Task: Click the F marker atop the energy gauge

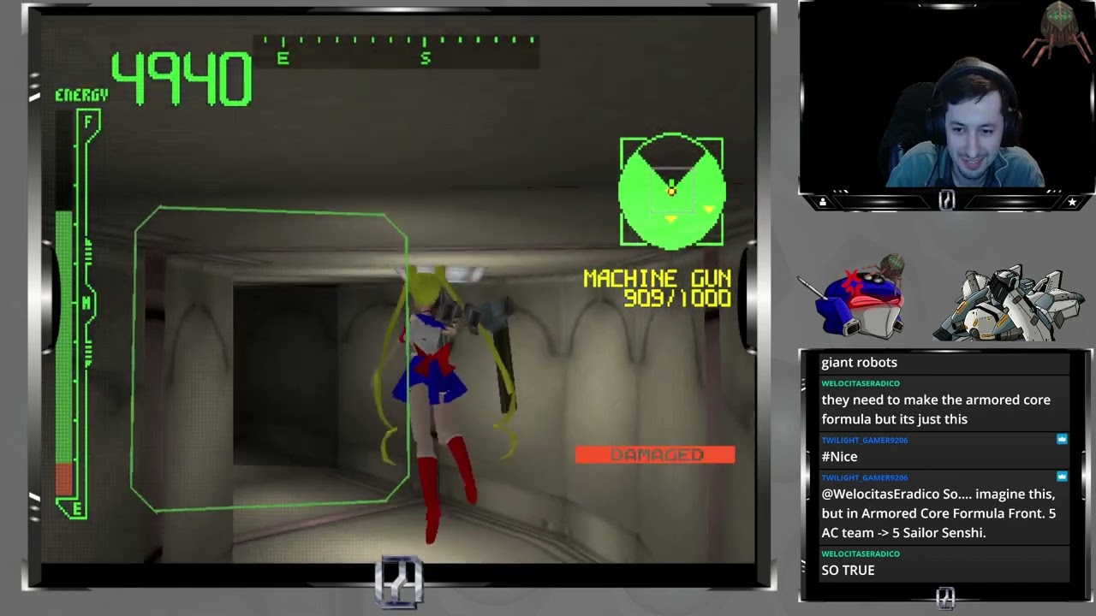Action: pyautogui.click(x=88, y=122)
